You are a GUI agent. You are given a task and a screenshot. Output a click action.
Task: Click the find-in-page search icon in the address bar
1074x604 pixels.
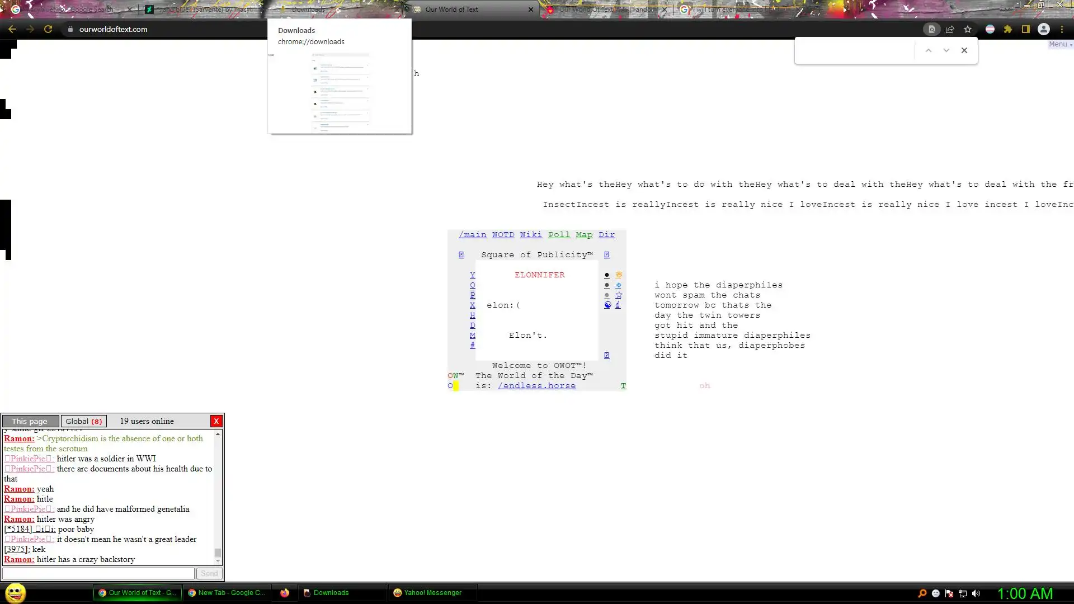[x=931, y=29]
